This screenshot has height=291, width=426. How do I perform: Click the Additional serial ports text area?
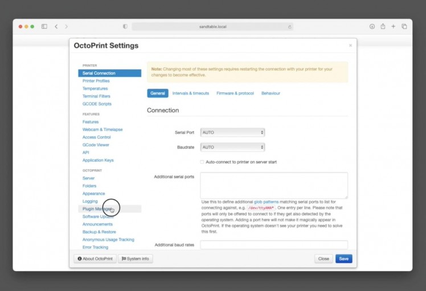coord(274,185)
